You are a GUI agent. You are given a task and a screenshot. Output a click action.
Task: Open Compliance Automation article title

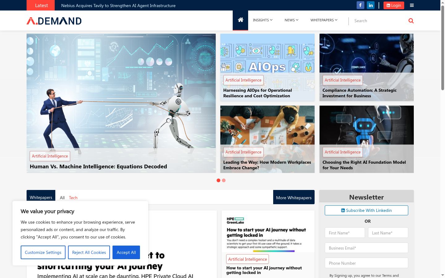359,93
